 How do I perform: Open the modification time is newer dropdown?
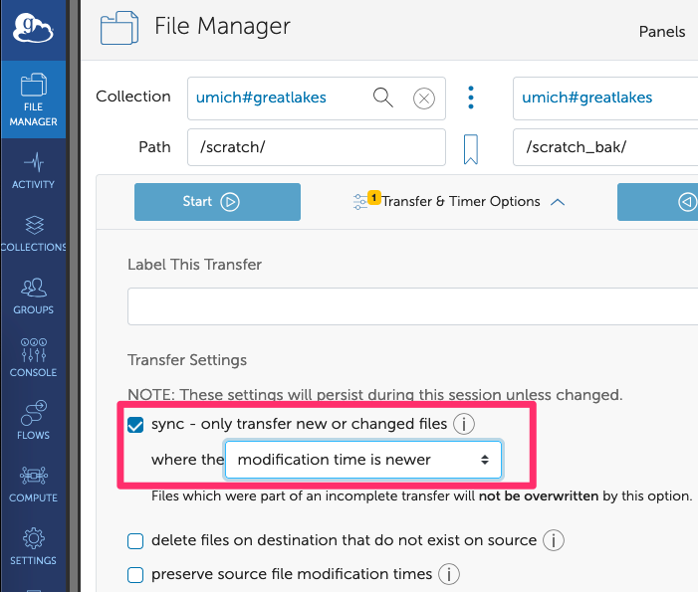coord(362,460)
